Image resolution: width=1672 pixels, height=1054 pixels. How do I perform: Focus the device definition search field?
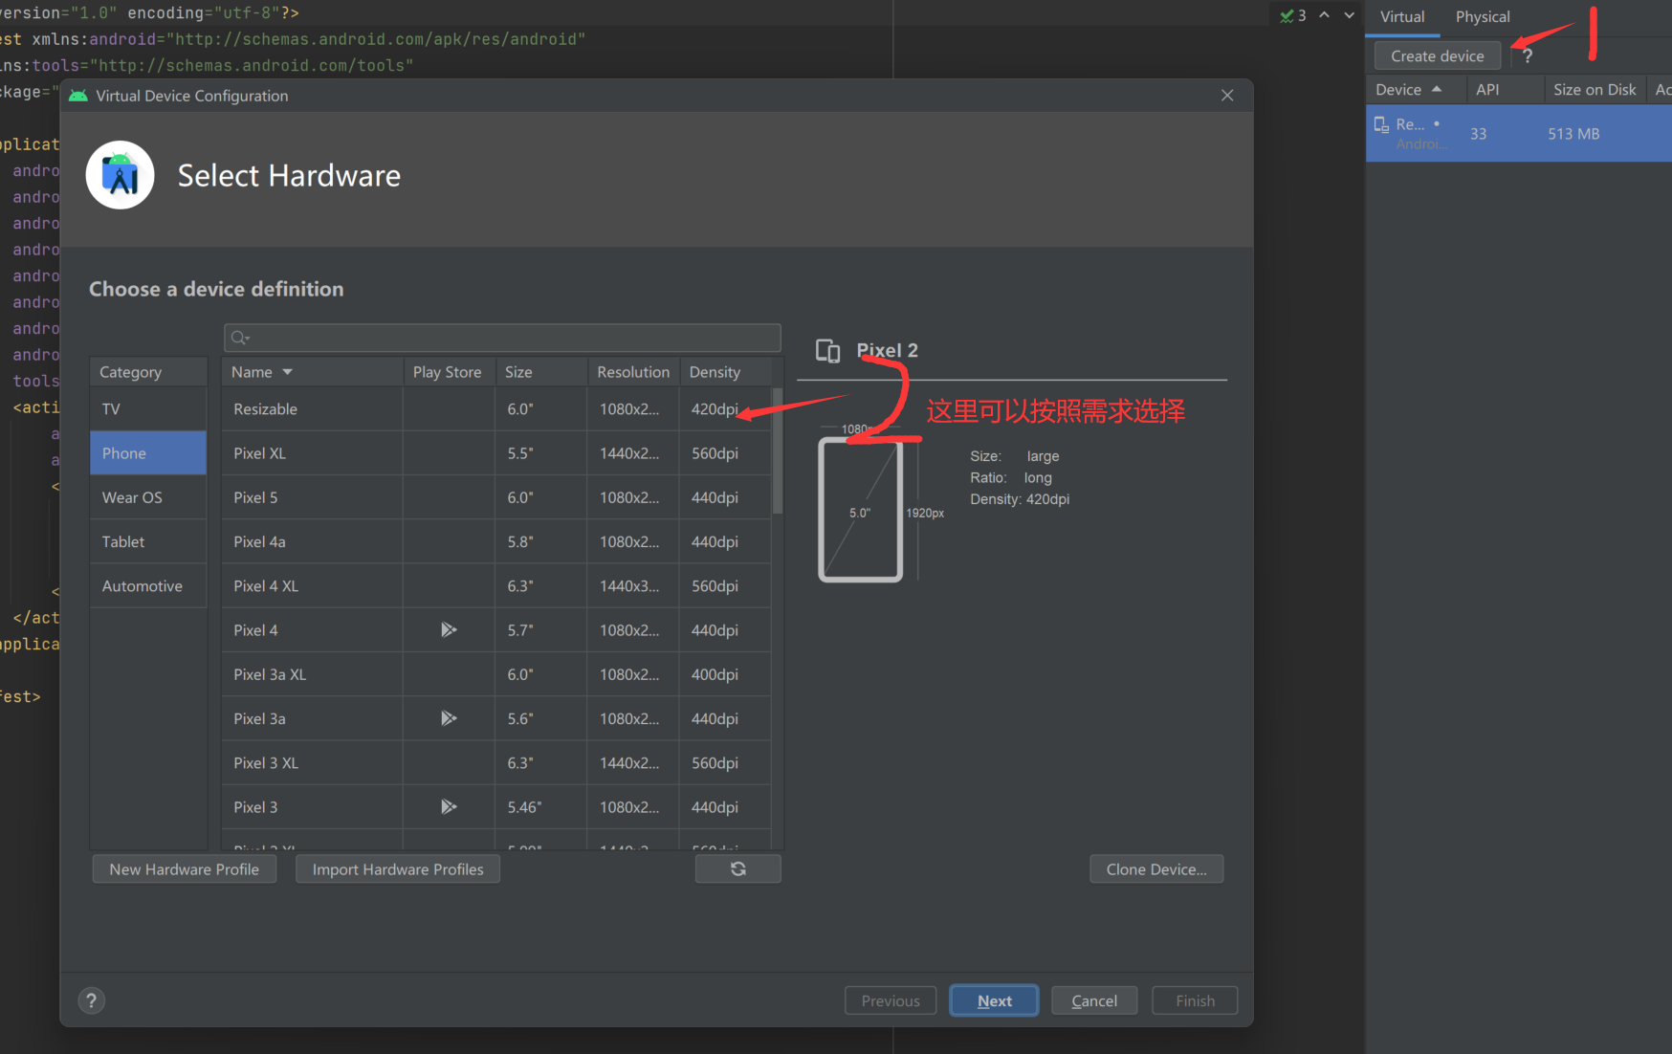point(502,338)
